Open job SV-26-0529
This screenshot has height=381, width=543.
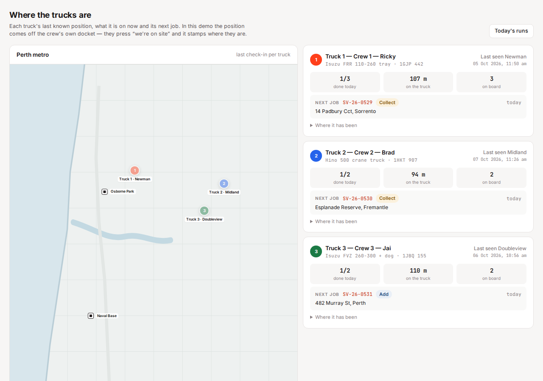click(x=358, y=102)
